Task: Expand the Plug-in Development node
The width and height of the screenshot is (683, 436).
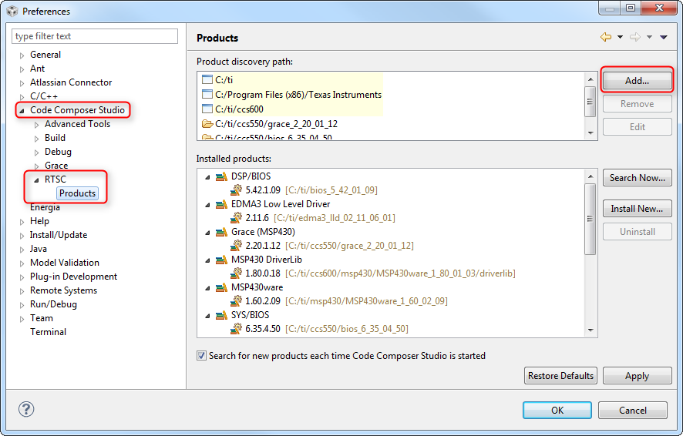Action: pos(22,277)
